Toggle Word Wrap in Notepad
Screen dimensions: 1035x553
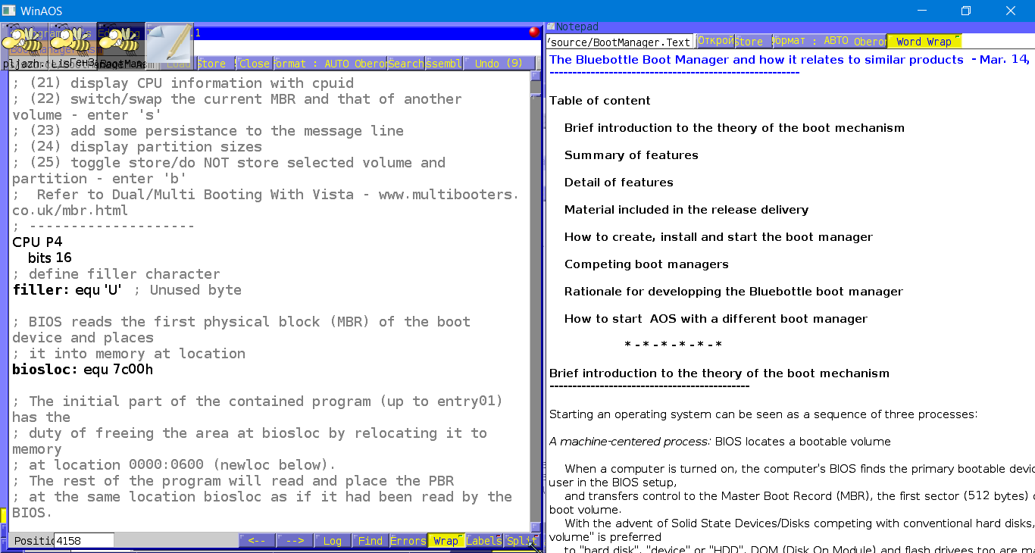[924, 41]
